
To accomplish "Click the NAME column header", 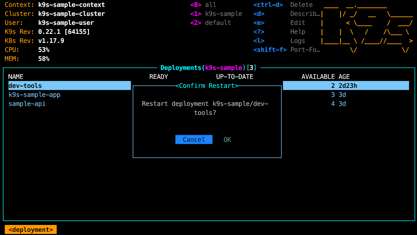I will click(x=16, y=77).
